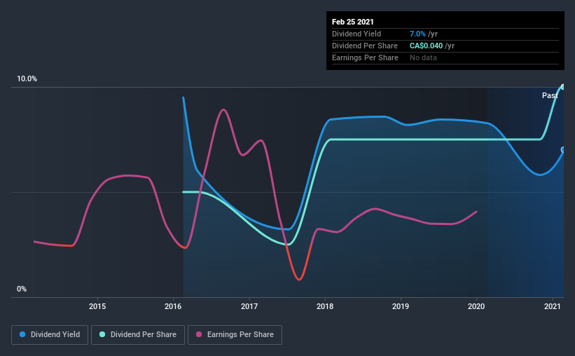Image resolution: width=575 pixels, height=356 pixels.
Task: Click the 2017 x-axis label
Action: point(249,306)
